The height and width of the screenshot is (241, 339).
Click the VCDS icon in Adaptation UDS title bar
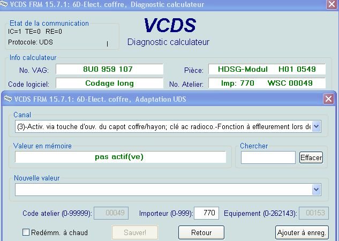[x=8, y=99]
